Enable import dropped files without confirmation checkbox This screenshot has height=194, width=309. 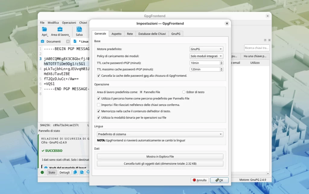coord(99,105)
